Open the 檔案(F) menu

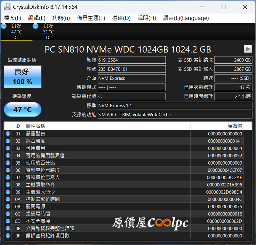point(12,18)
